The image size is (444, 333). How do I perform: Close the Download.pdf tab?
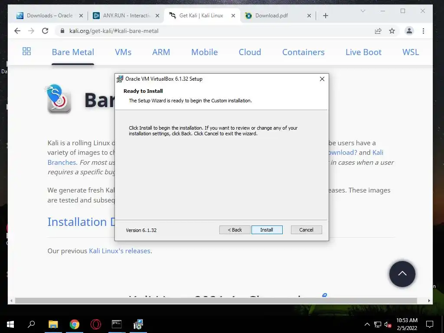pyautogui.click(x=309, y=16)
